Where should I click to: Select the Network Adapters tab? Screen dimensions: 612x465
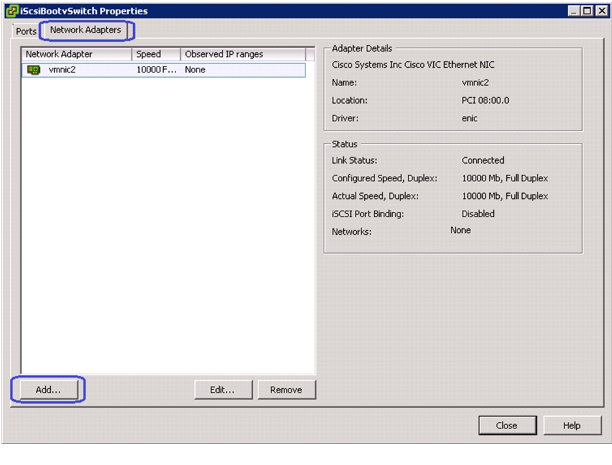85,30
